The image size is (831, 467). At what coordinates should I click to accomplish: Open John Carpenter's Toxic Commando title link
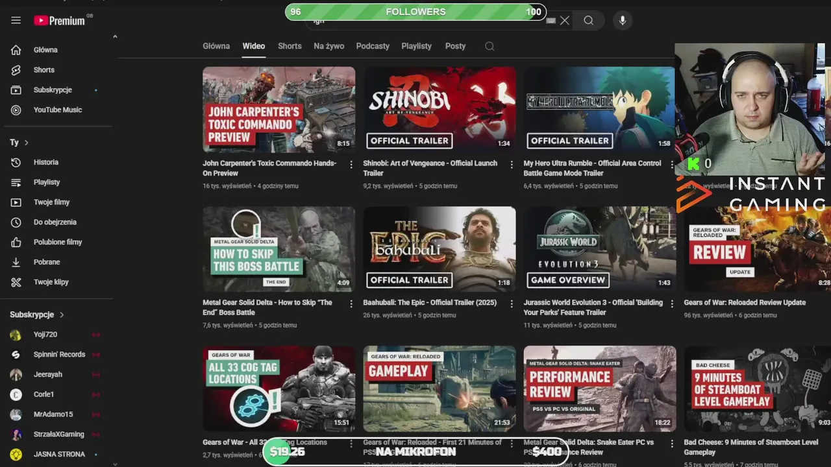pos(269,168)
